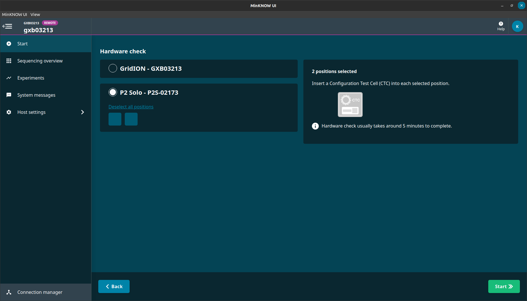Open Experiments chart-line icon
The height and width of the screenshot is (301, 527).
[x=9, y=78]
